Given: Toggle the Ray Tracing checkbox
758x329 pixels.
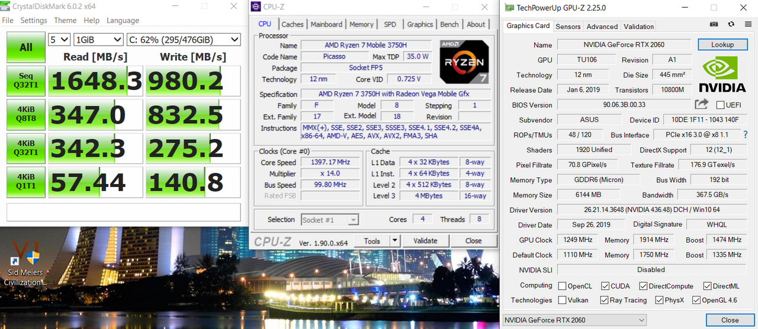Looking at the screenshot, I should (x=604, y=300).
